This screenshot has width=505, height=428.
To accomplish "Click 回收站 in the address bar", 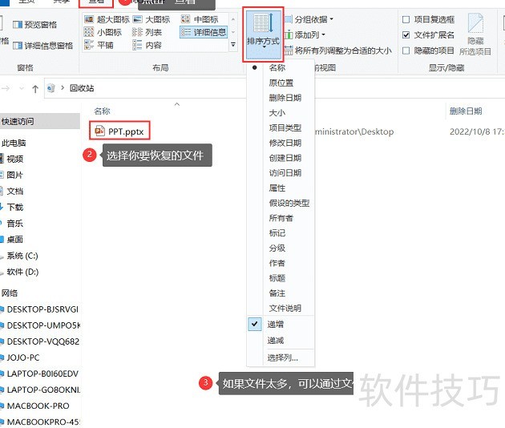I will click(x=82, y=88).
